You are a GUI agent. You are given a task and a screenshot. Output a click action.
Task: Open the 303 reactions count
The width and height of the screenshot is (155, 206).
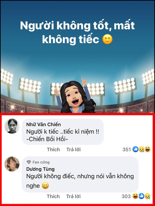(x=126, y=196)
